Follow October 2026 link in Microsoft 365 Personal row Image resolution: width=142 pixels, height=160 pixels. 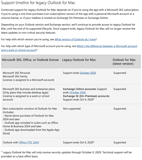point(88,73)
